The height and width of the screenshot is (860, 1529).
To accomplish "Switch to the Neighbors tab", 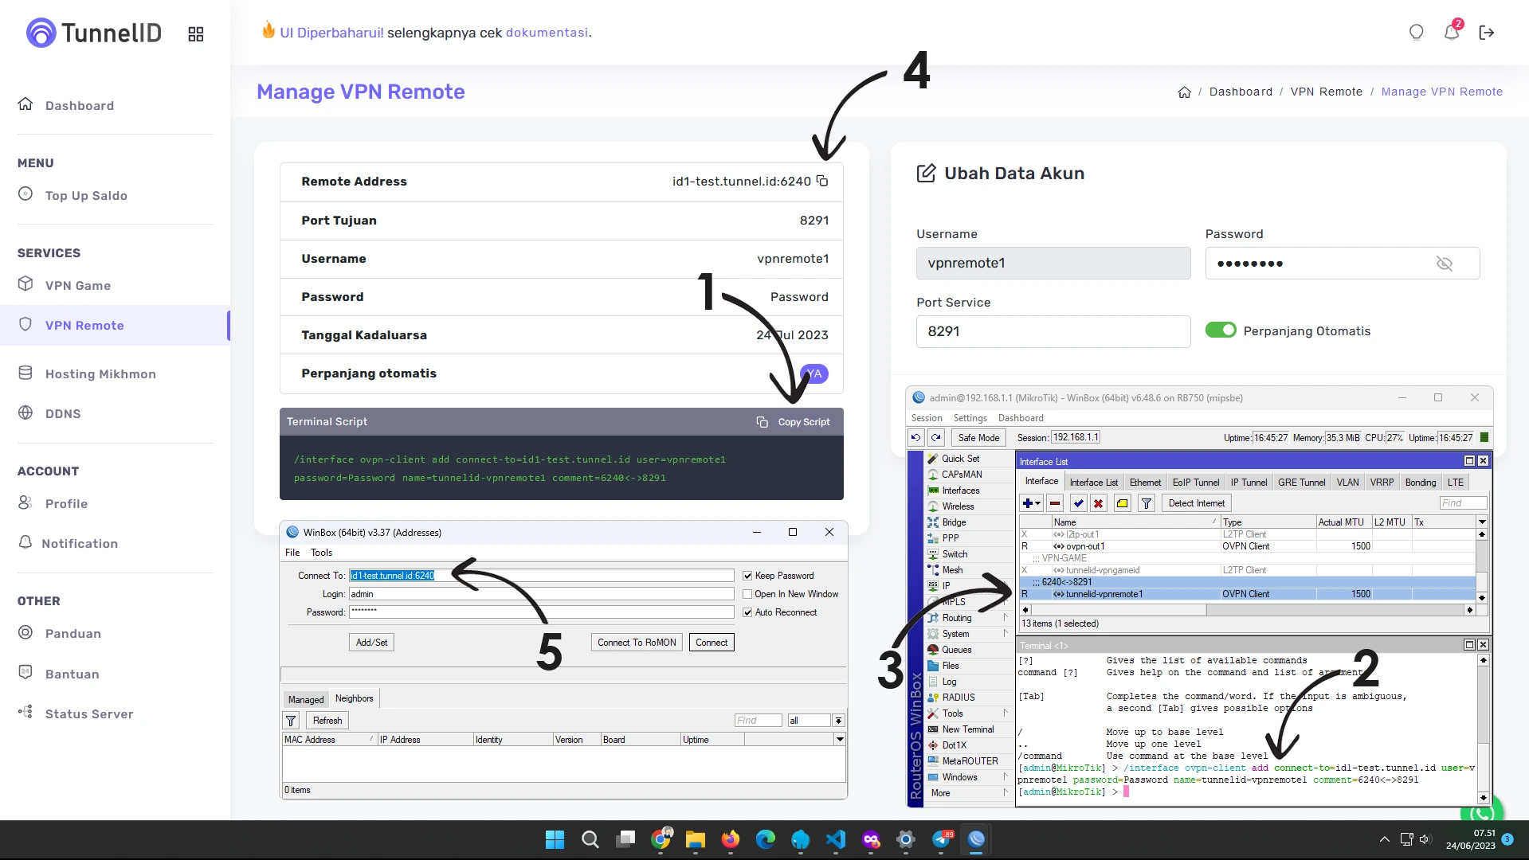I will click(x=354, y=698).
